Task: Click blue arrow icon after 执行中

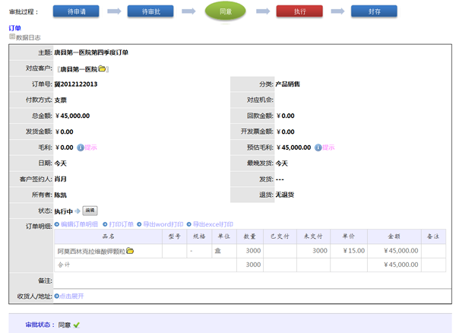Action: [x=77, y=211]
